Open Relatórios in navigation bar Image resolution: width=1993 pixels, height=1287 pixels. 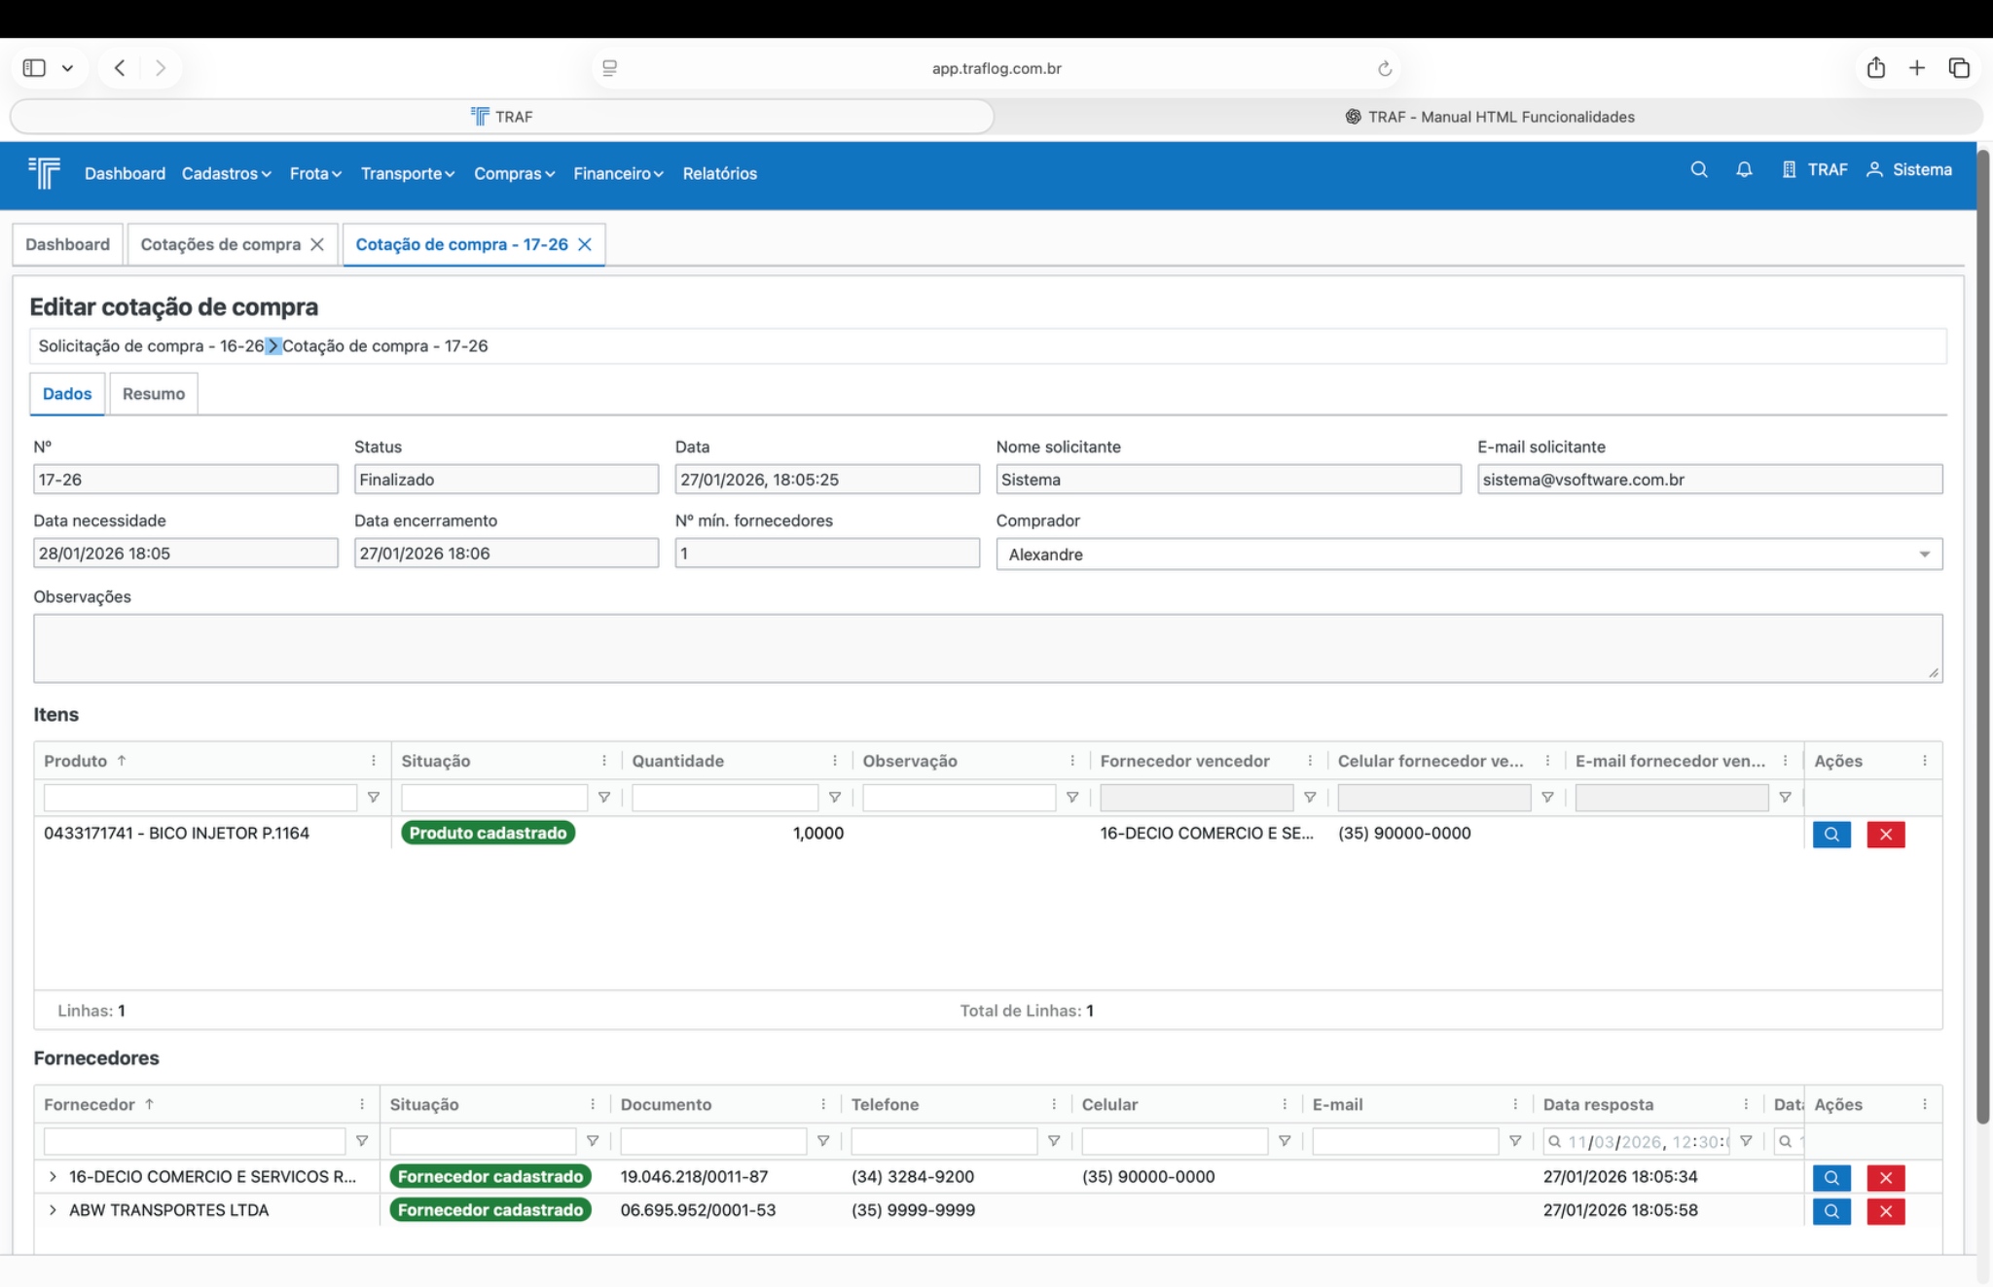pos(719,173)
